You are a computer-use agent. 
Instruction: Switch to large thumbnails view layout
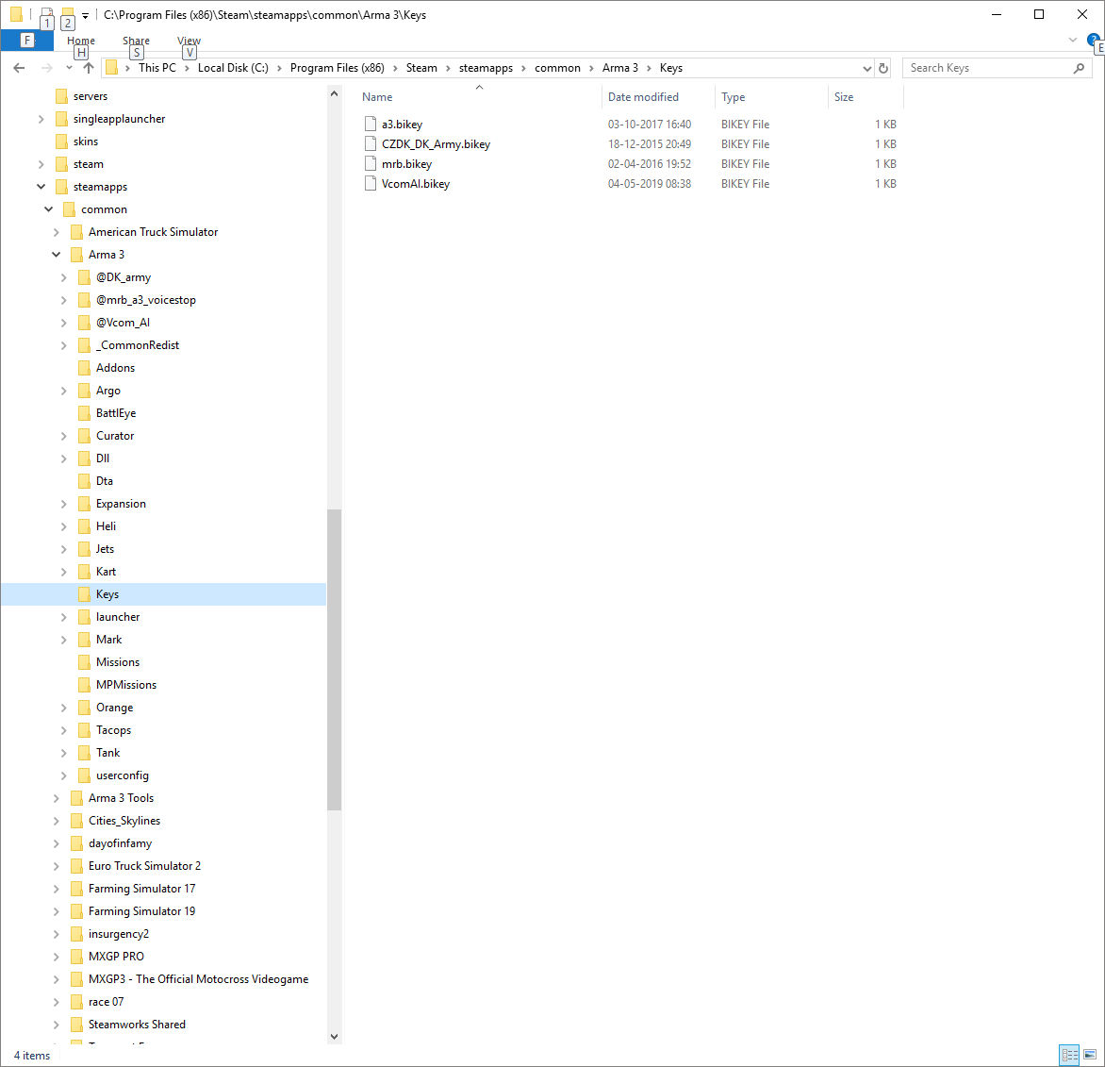pos(1090,1055)
